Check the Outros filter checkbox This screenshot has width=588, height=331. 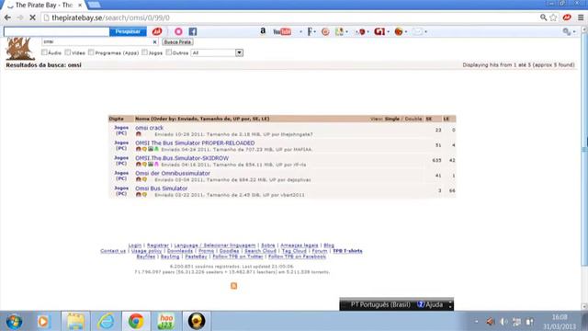click(x=169, y=52)
